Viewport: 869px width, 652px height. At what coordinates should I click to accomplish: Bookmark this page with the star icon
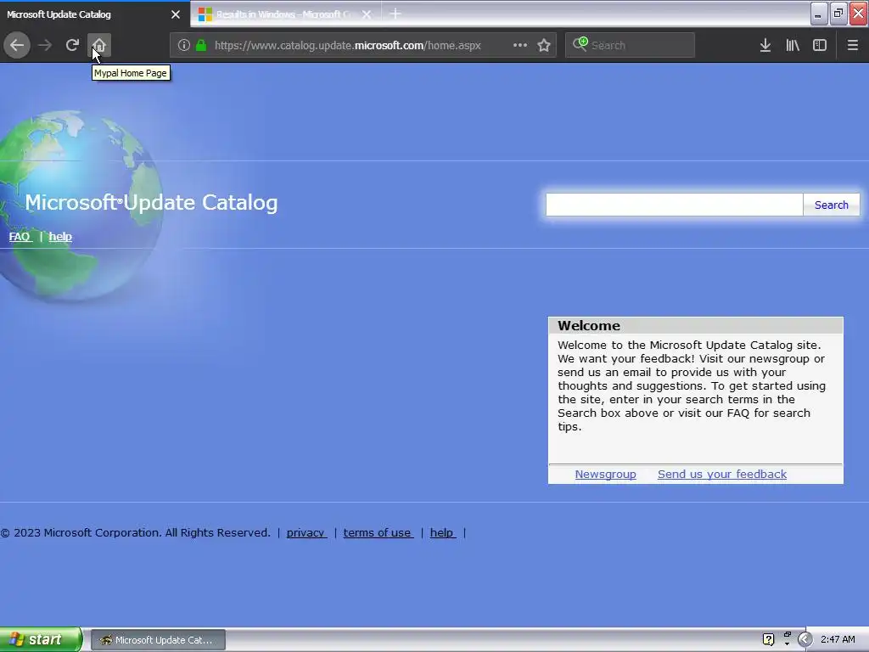click(544, 46)
